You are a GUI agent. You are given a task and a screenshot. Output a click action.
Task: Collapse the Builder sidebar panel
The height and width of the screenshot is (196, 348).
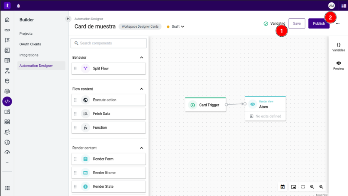(68, 19)
